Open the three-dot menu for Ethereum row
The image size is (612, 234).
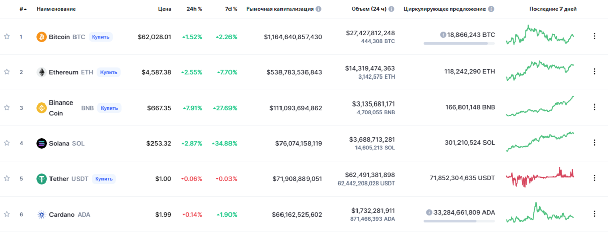click(594, 72)
